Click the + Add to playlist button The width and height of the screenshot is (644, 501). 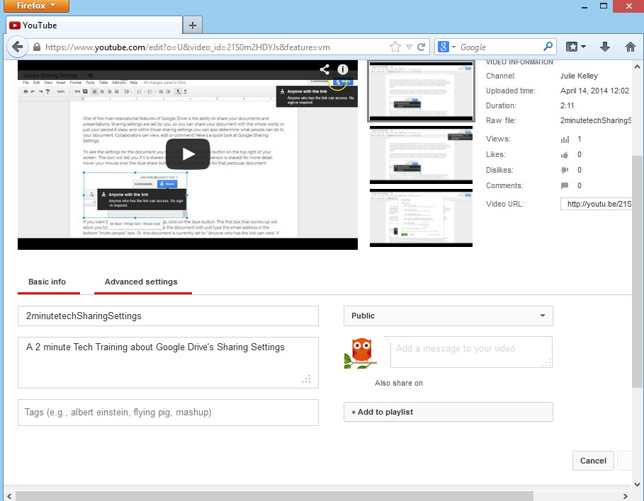448,412
